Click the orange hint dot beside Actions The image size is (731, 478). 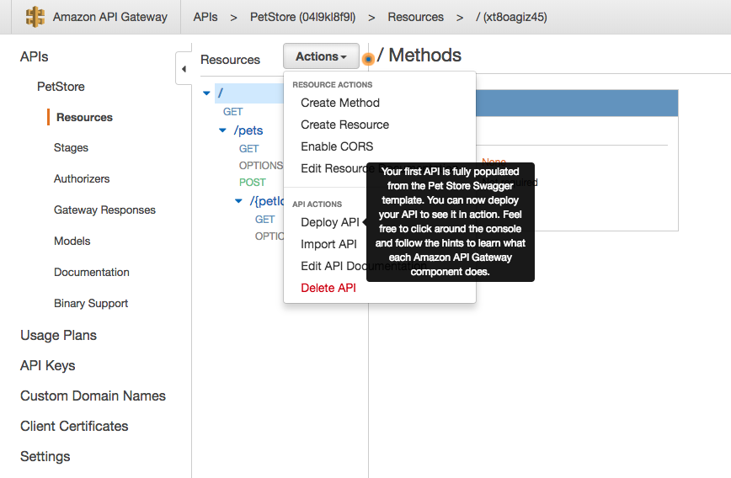point(368,59)
